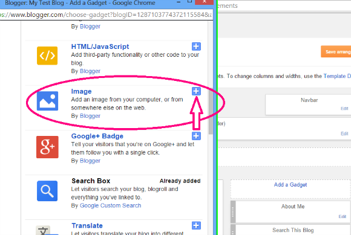Open the Image gadget title link
This screenshot has width=351, height=235.
81,91
